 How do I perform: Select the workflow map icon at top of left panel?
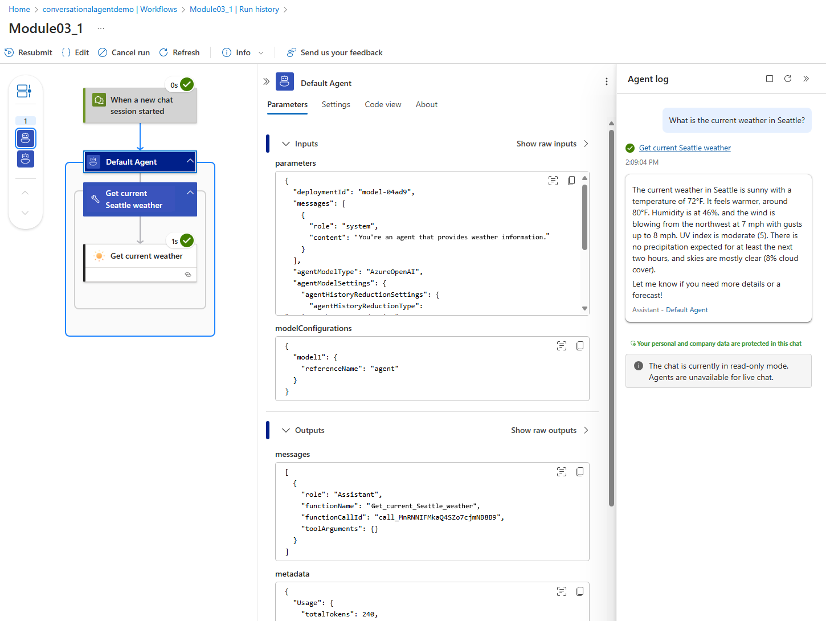pos(24,91)
